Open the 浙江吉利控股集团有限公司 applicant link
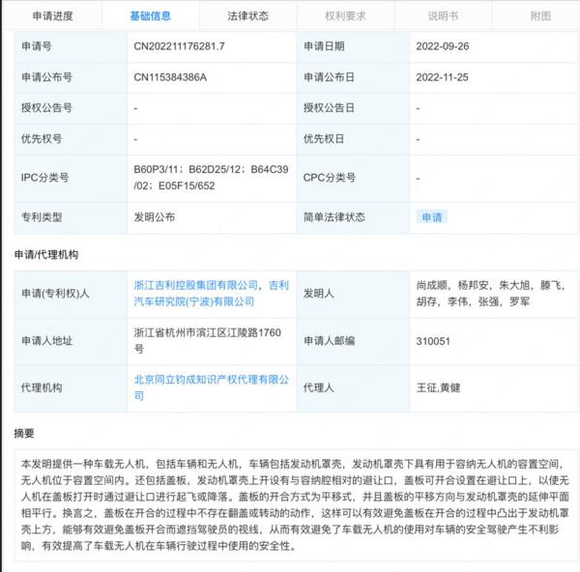Image resolution: width=580 pixels, height=572 pixels. (x=195, y=285)
